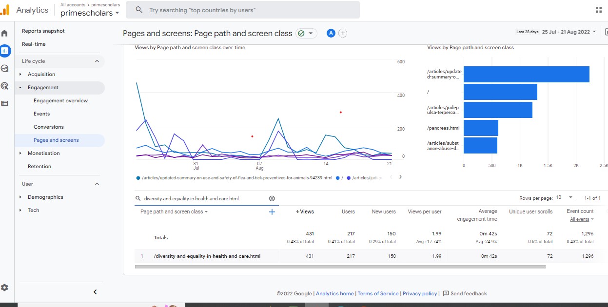Open the report status check dropdown
Image resolution: width=608 pixels, height=307 pixels.
click(x=306, y=33)
